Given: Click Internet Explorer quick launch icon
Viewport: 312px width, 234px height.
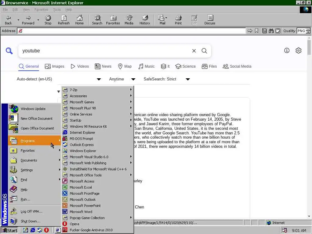Looking at the screenshot, I should pos(33,230).
